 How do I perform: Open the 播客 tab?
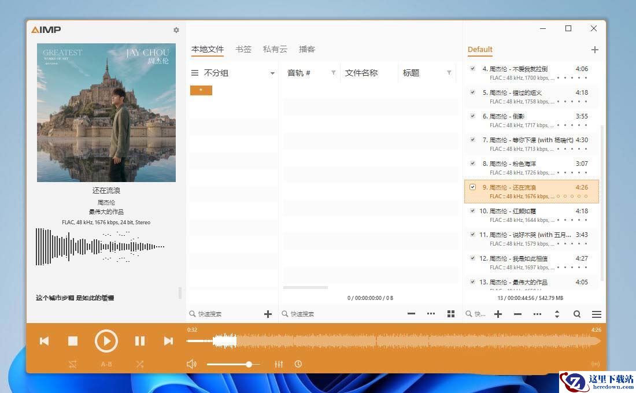click(x=307, y=49)
